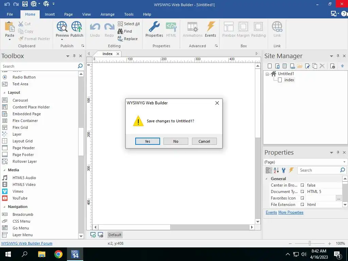The height and width of the screenshot is (261, 348).
Task: Click the Save icon in quick access toolbar
Action: click(x=25, y=4)
